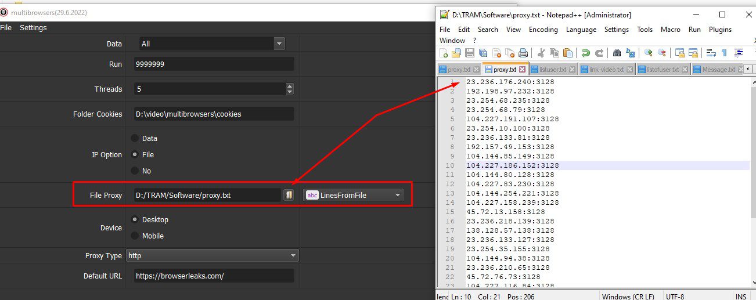Click Open file icon in Notepad++ toolbar
The image size is (756, 300).
coord(456,53)
